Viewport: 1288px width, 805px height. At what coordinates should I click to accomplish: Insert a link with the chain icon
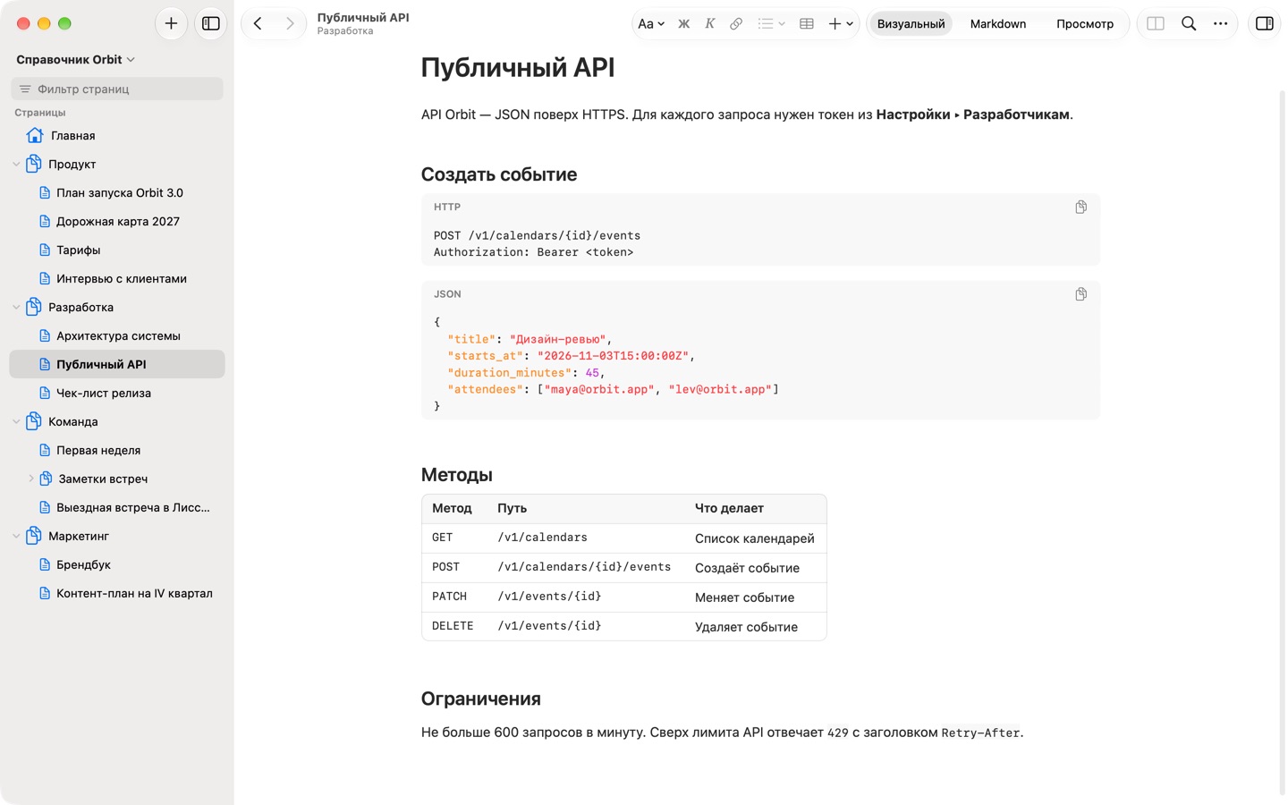[x=736, y=24]
